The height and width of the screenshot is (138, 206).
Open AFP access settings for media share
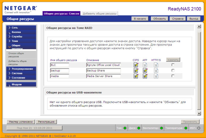[x=145, y=76]
